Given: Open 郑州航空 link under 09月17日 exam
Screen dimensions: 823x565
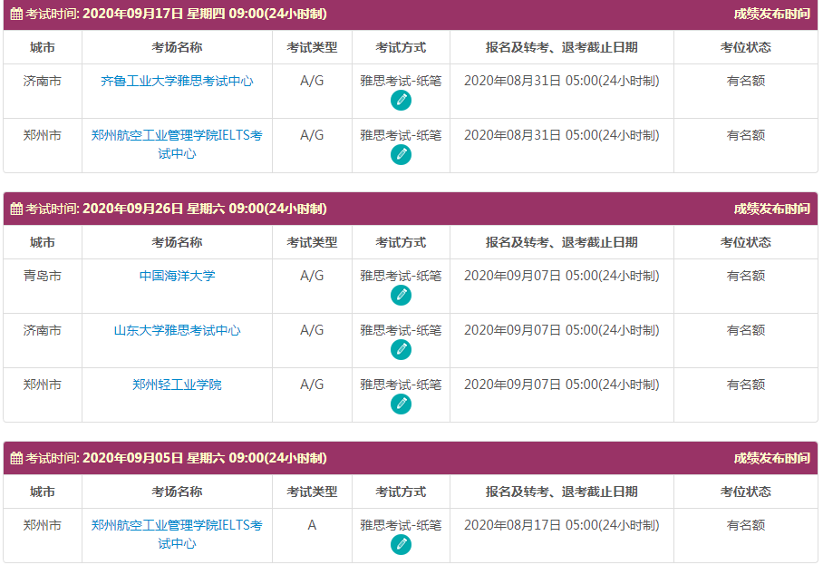Looking at the screenshot, I should pyautogui.click(x=177, y=144).
